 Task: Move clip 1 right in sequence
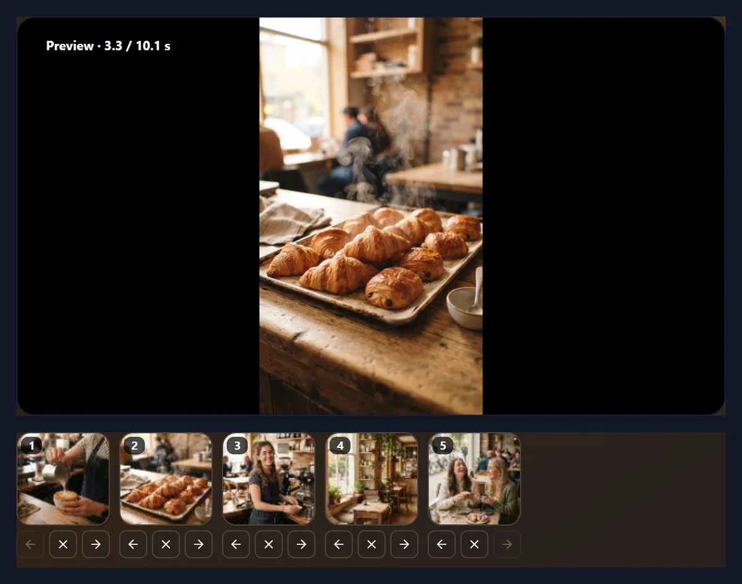pos(96,544)
